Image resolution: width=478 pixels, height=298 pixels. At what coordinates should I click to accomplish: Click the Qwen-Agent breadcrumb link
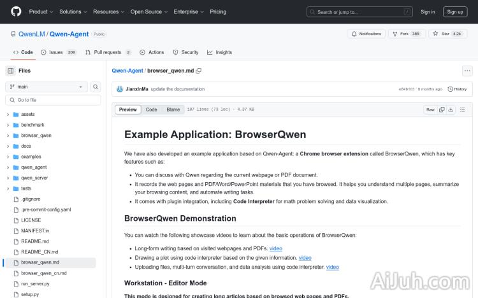(127, 71)
